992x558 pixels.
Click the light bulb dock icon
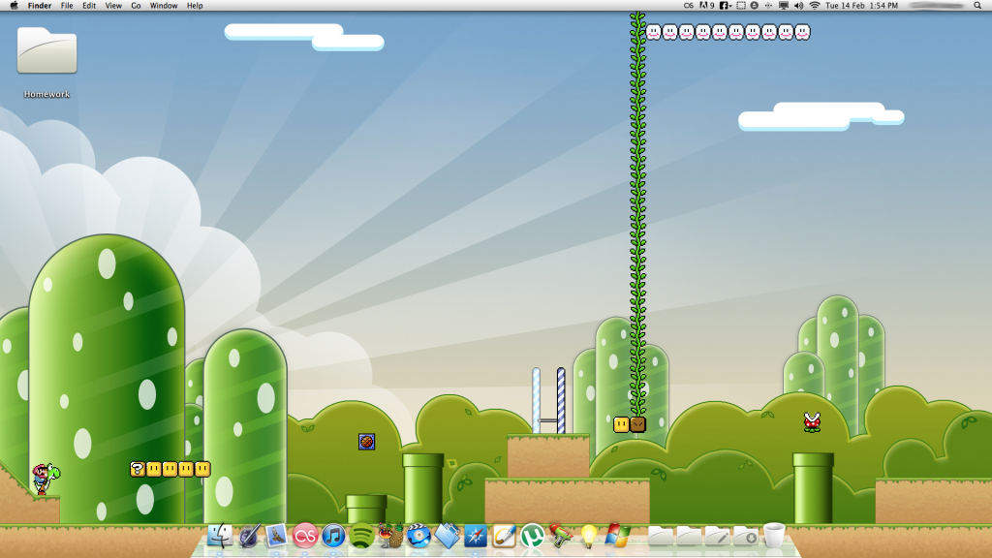point(588,536)
